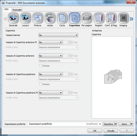Open the Imaging settings icon

click(x=123, y=18)
